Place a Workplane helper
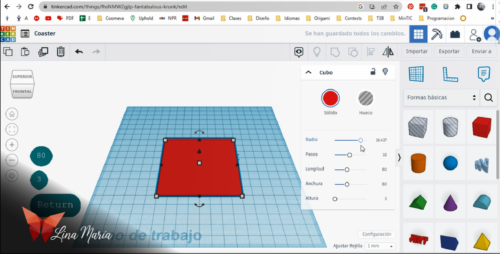This screenshot has width=500, height=254. pos(416,74)
